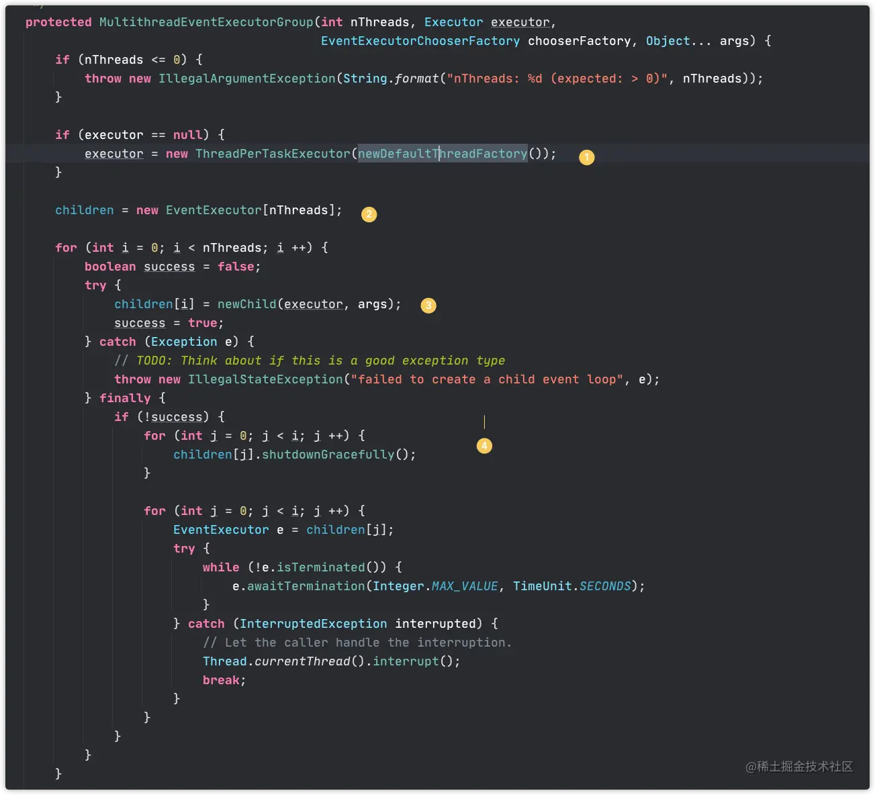Click the awaitTermination method call
This screenshot has height=795, width=875.
pos(306,586)
